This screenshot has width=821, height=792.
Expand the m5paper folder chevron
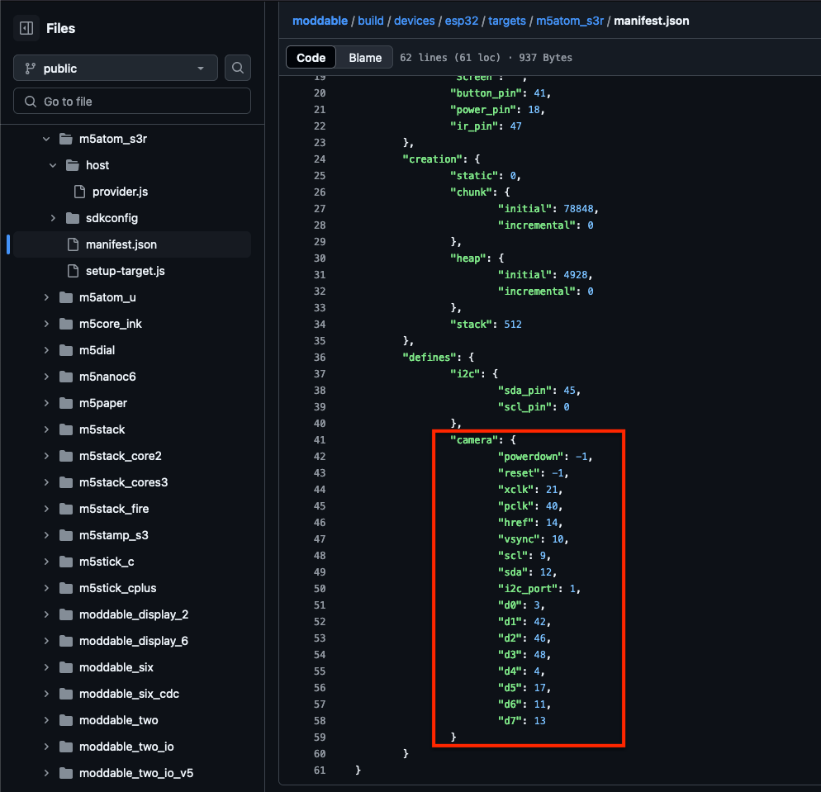46,403
